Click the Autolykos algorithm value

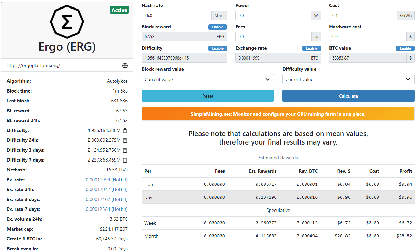tap(117, 81)
